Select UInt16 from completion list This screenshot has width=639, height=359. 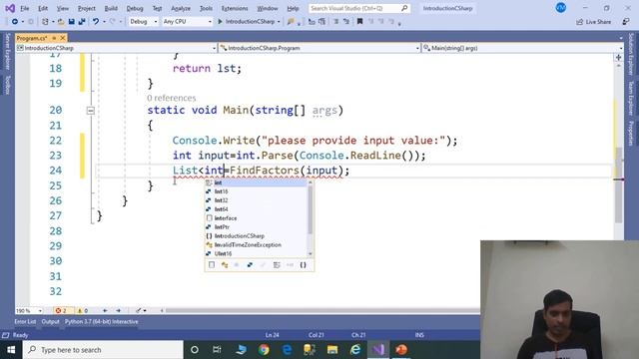click(257, 253)
